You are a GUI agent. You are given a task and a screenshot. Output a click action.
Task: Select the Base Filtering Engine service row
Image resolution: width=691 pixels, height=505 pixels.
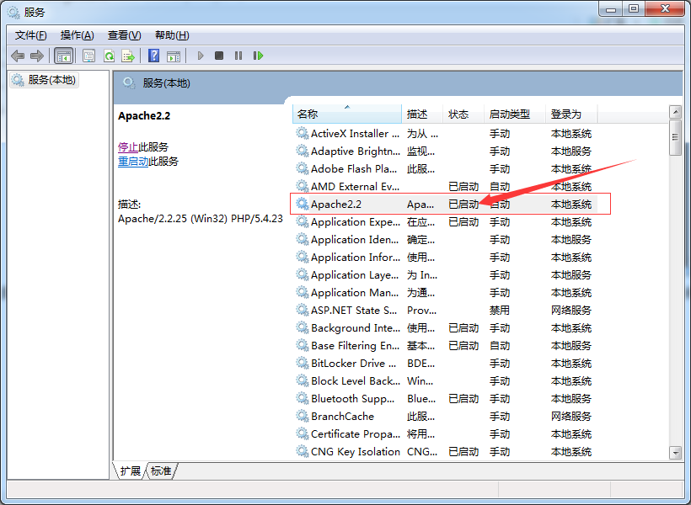point(446,346)
